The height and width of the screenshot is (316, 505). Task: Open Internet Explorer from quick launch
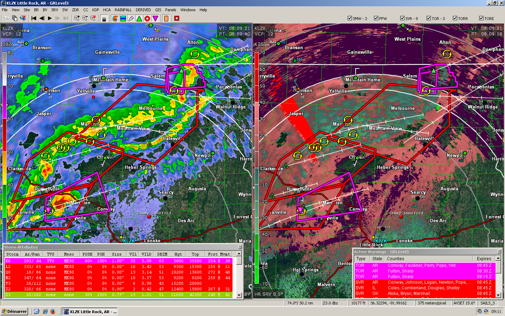(x=45, y=311)
